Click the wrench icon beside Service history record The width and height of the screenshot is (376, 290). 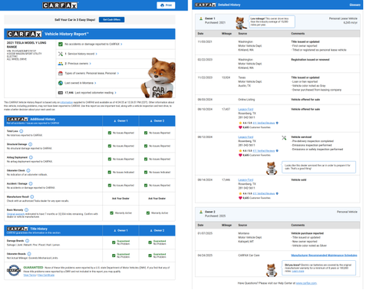[x=61, y=54]
